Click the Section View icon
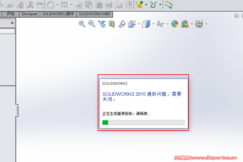This screenshot has width=243, height=162. (112, 24)
